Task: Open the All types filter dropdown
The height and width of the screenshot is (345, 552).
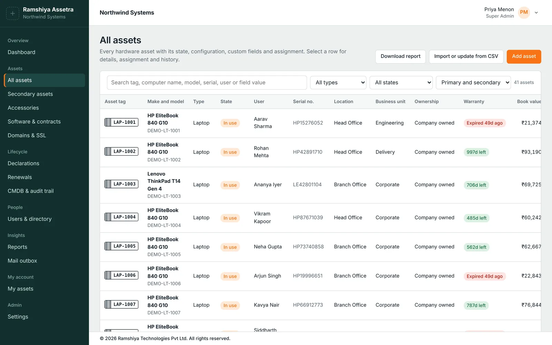Action: [x=338, y=82]
